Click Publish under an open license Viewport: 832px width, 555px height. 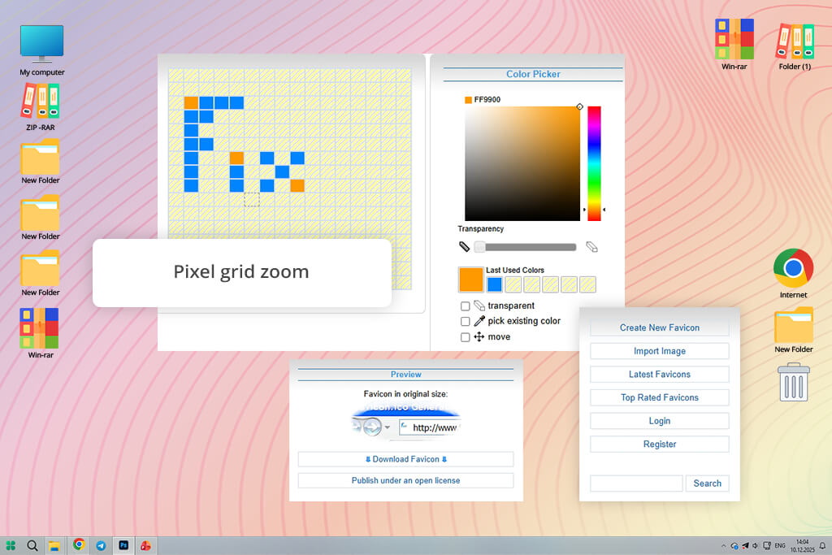point(406,481)
